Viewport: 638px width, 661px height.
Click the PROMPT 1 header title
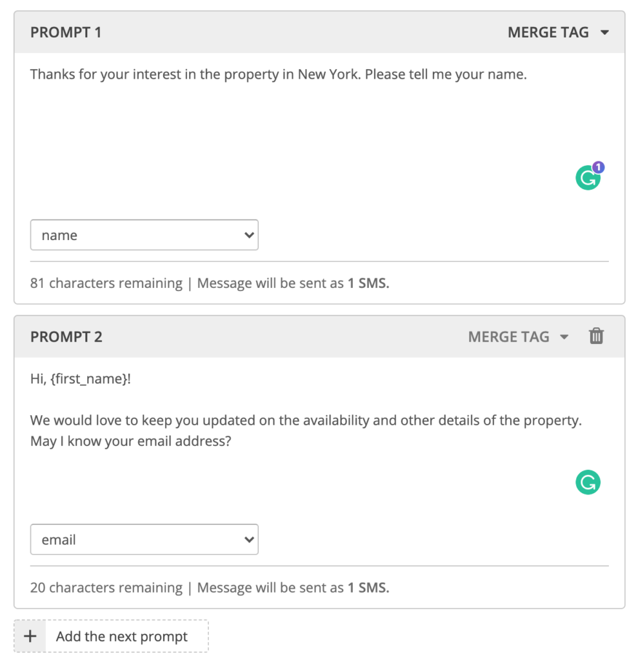click(x=66, y=32)
